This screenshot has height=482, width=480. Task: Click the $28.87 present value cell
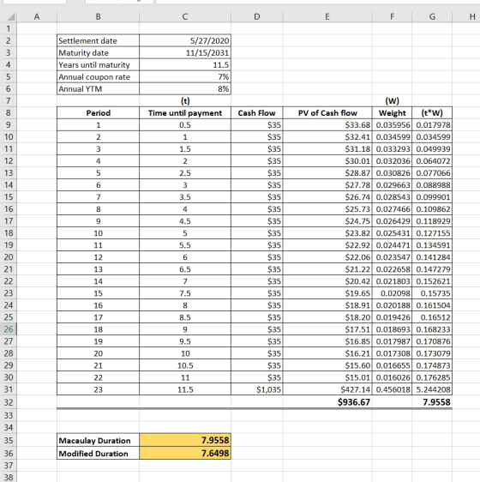(327, 172)
